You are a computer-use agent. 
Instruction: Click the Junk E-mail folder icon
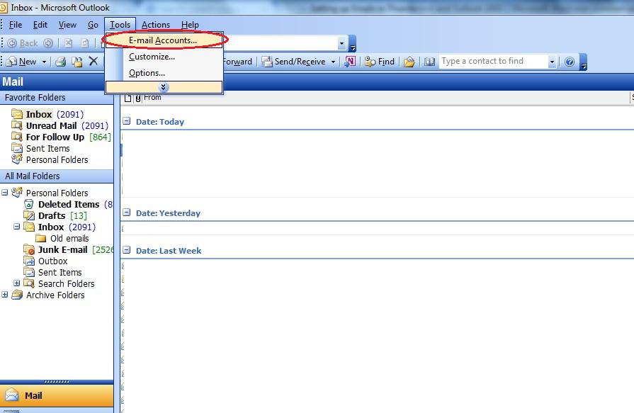(x=29, y=249)
